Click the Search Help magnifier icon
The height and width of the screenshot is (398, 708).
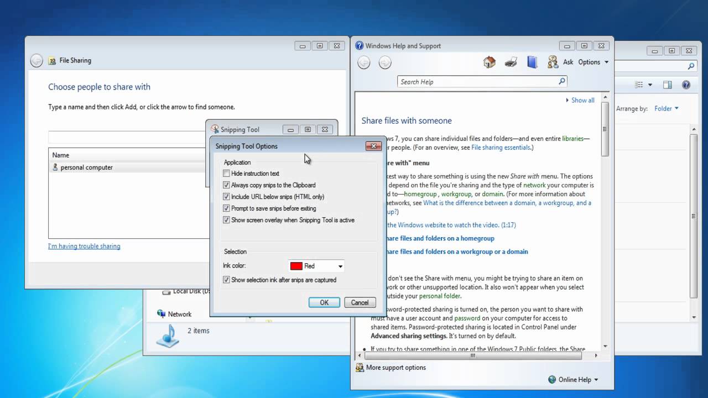click(x=561, y=81)
